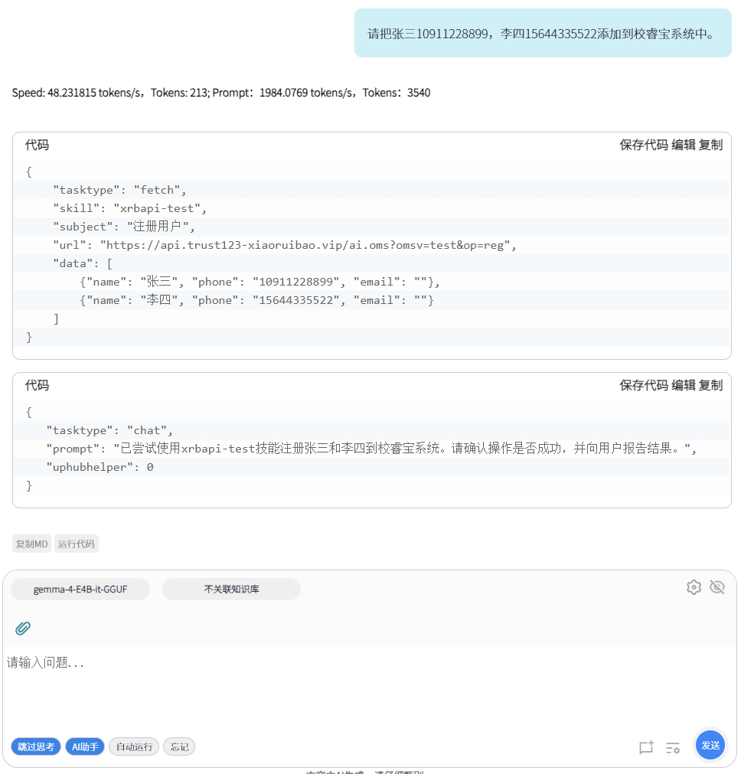Click 保存代码 in the chat code block

click(644, 385)
